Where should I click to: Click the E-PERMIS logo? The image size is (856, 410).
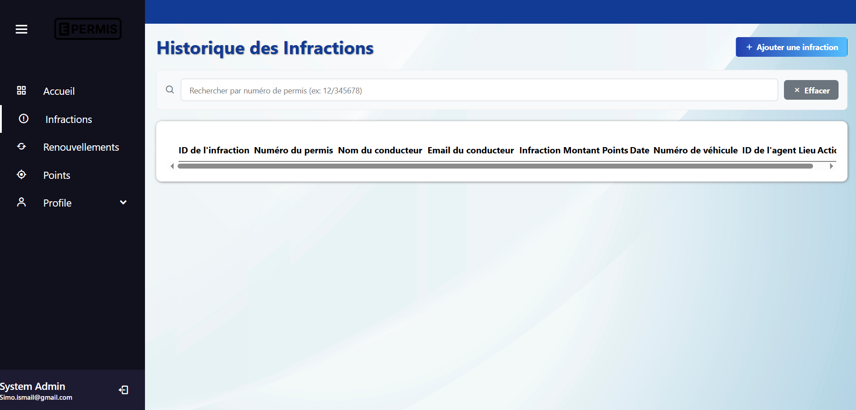tap(88, 29)
